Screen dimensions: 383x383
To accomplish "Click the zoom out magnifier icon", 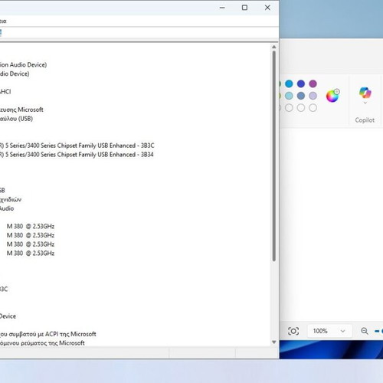I will [x=365, y=331].
